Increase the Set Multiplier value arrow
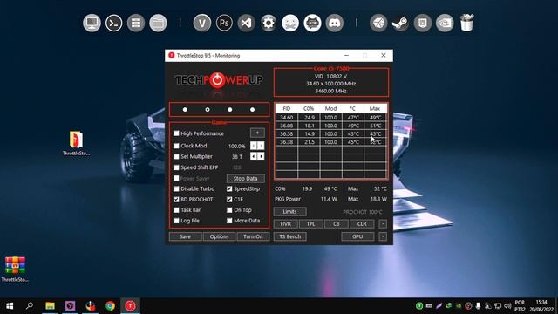The width and height of the screenshot is (558, 314). 262,156
